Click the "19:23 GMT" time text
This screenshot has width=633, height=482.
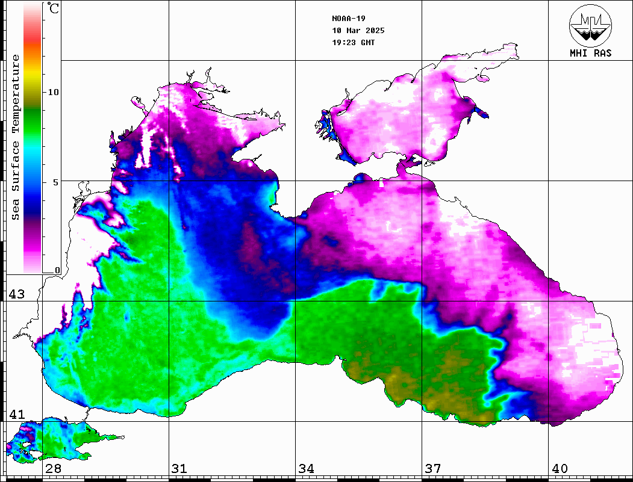[353, 43]
